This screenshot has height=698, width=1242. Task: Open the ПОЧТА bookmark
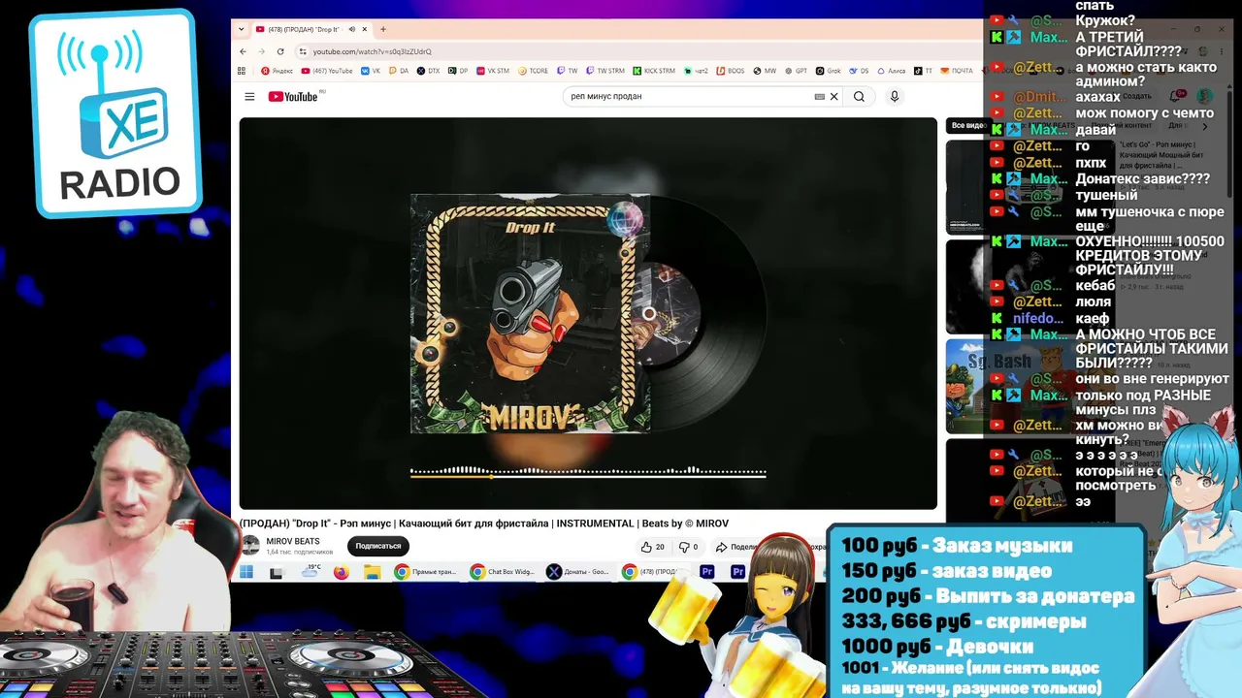pos(957,71)
